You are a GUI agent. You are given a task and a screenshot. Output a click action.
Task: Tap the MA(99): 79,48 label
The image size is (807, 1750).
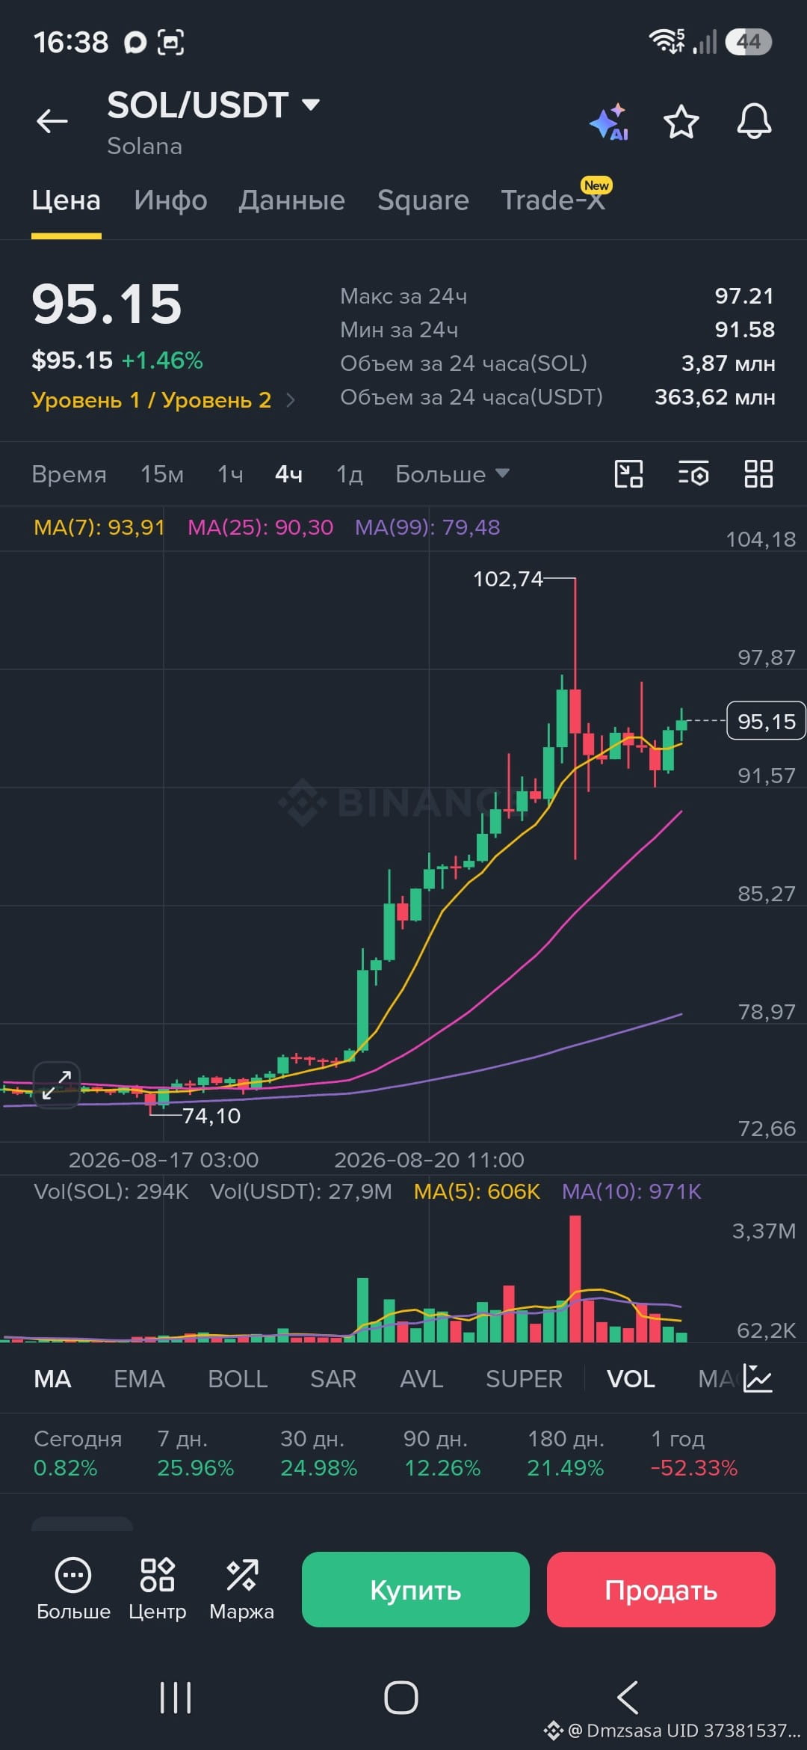427,527
